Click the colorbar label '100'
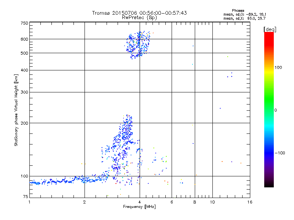Image resolution: width=294 pixels, height=220 pixels. [x=278, y=67]
